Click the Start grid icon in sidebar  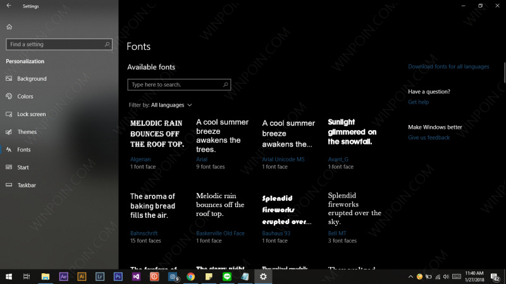point(9,167)
